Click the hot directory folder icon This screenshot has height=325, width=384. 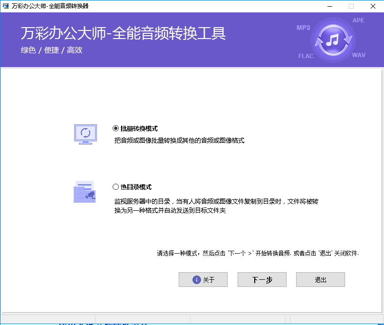(x=85, y=192)
